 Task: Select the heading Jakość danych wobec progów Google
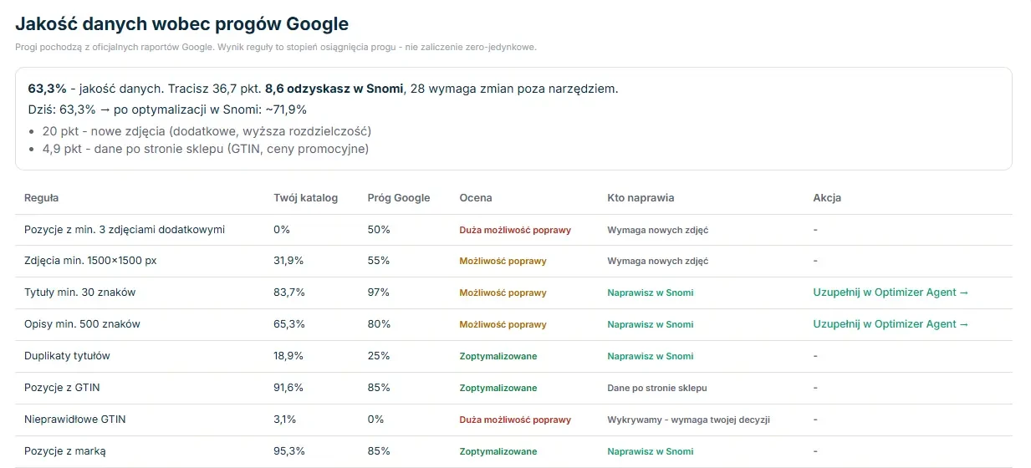pos(182,24)
